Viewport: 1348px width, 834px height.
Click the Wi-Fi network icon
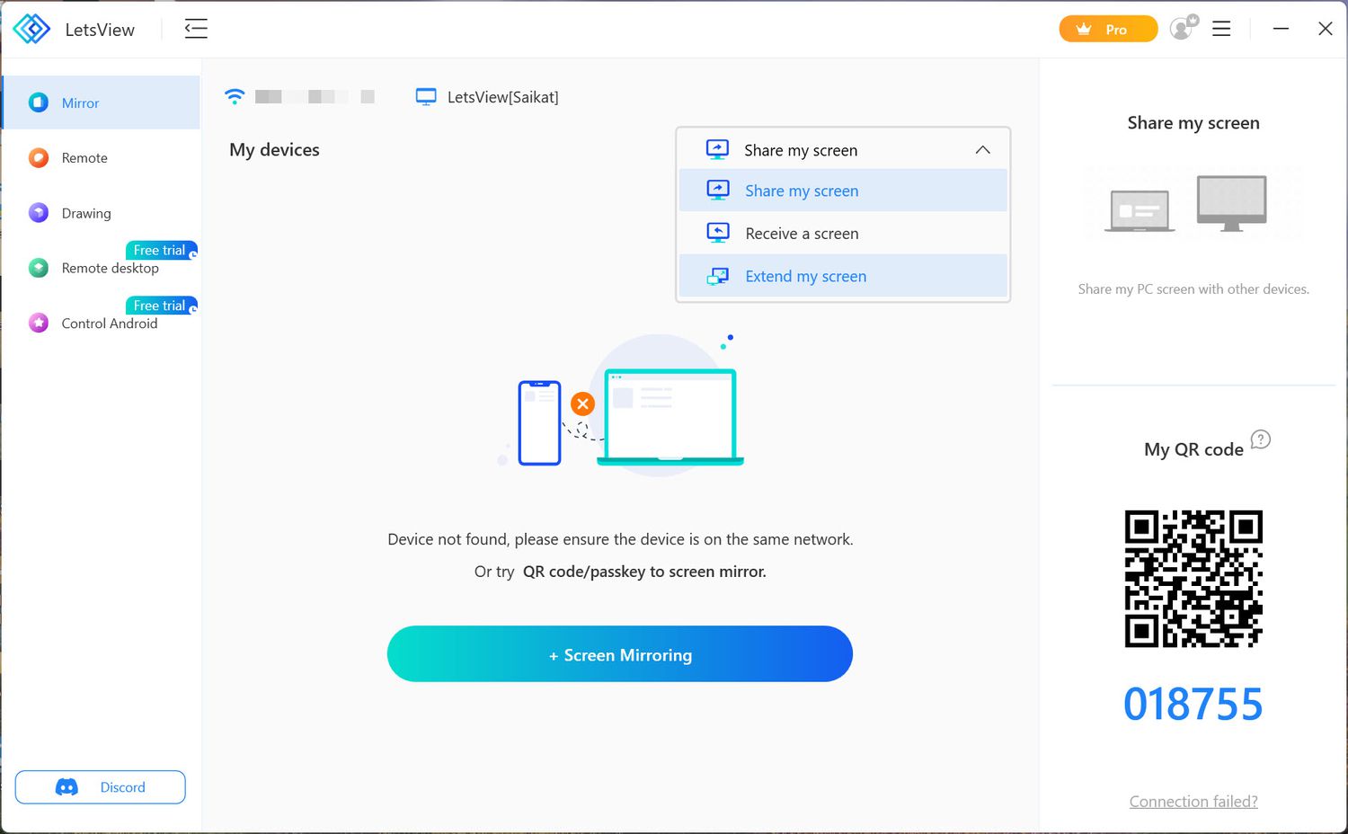tap(235, 97)
